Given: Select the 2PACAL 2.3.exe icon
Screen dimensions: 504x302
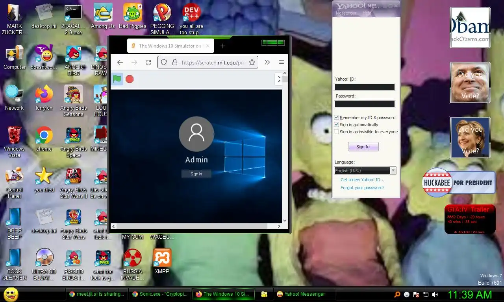Looking at the screenshot, I should tap(74, 20).
